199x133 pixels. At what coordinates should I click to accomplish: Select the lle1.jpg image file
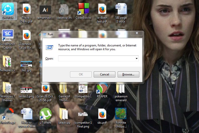pos(26,66)
